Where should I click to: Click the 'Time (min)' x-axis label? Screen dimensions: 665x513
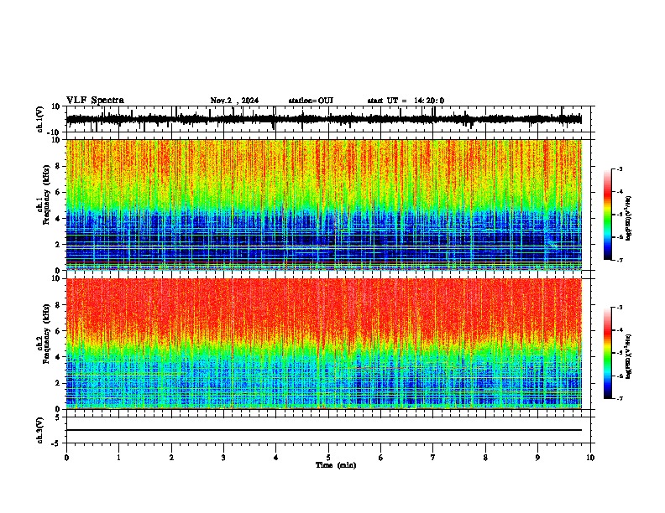click(x=336, y=465)
